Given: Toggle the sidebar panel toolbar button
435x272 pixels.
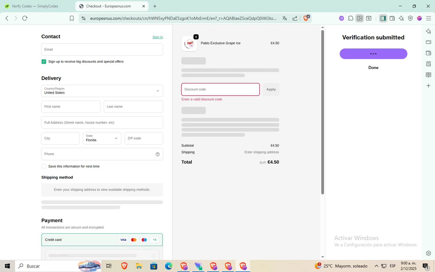Looking at the screenshot, I should point(383,18).
